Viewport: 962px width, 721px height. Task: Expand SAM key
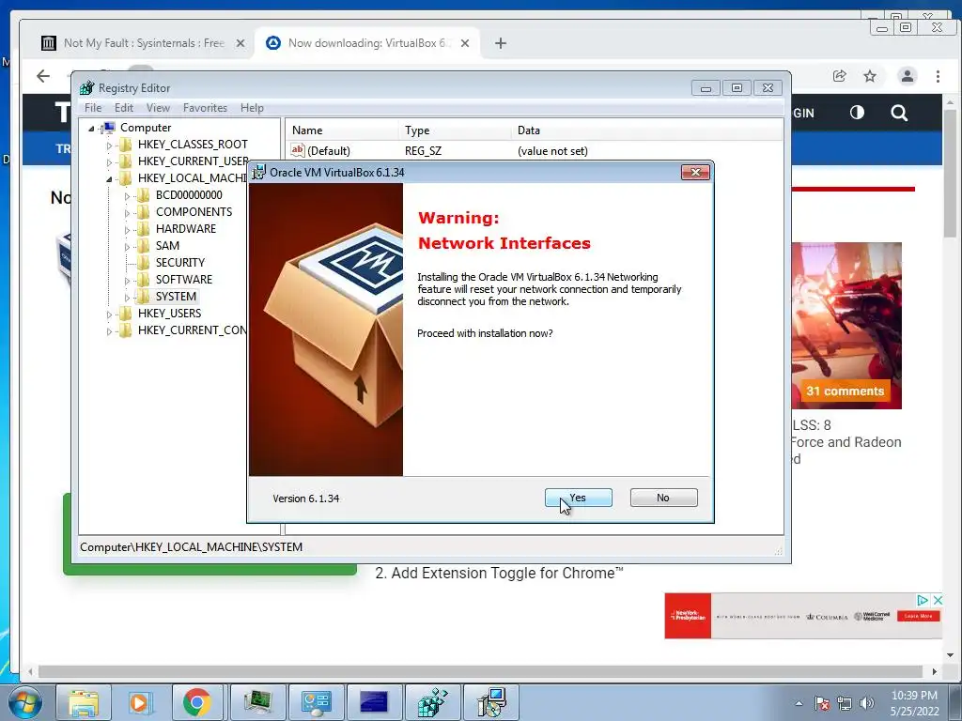(127, 247)
